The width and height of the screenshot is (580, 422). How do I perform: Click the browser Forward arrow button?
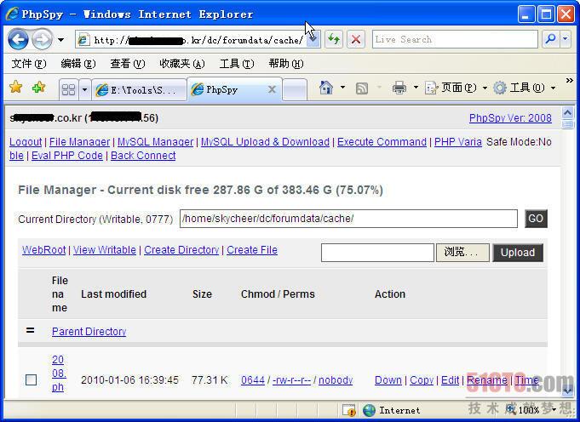pos(42,39)
